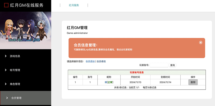Click the 编号 column header
215x106 pixels.
coord(75,77)
